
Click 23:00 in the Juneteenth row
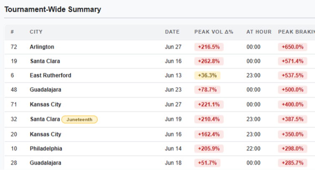click(253, 119)
